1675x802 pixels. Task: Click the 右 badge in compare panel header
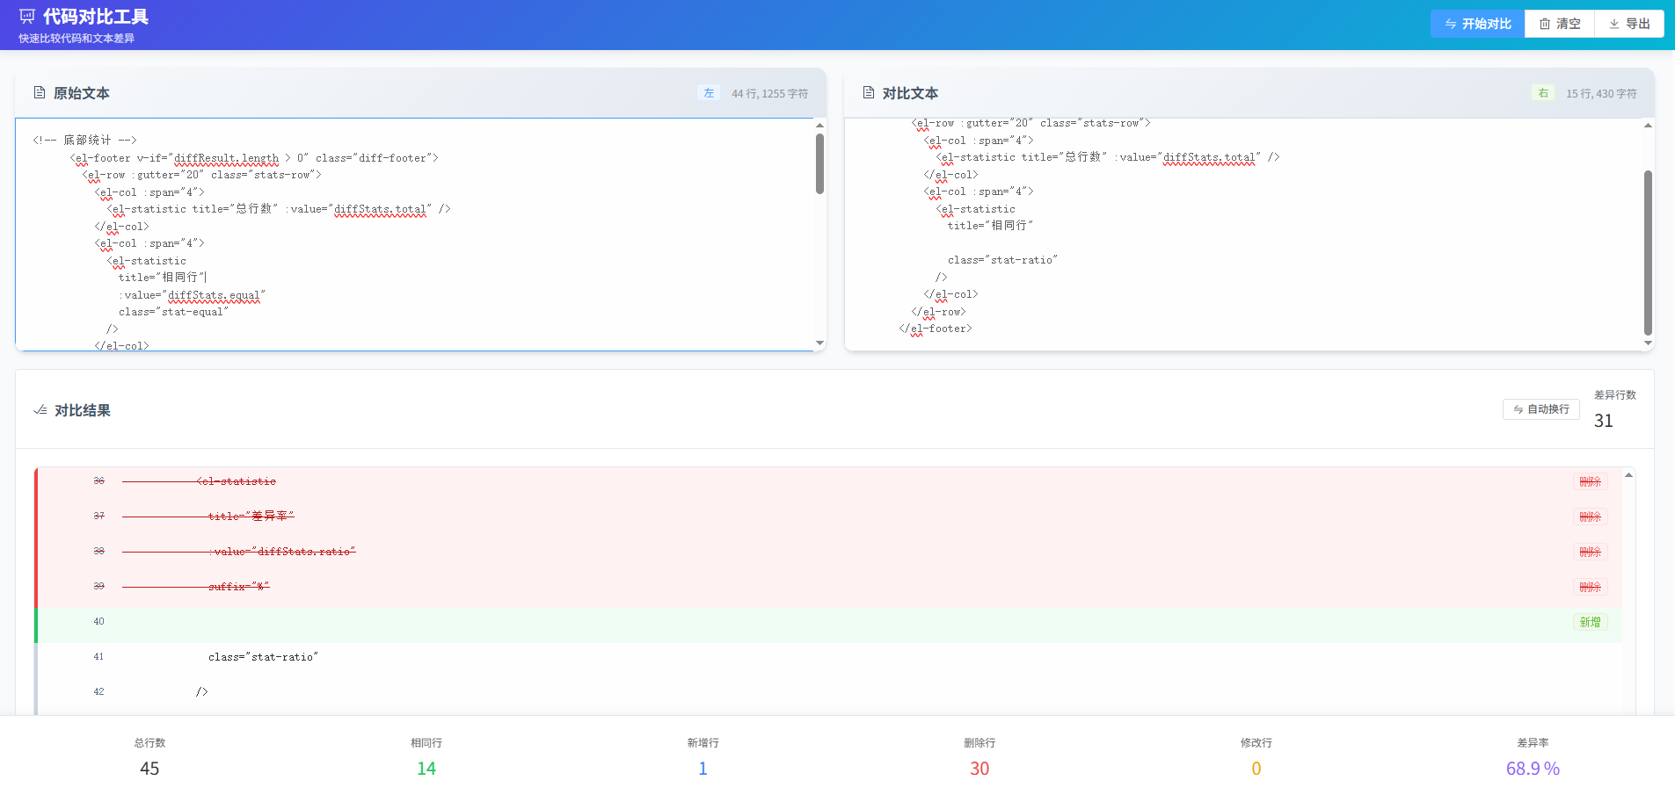tap(1543, 93)
